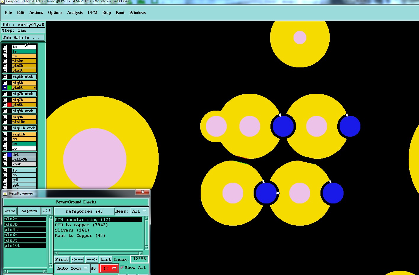Click the blue drl color swatch
This screenshot has height=275, width=419.
tap(9, 155)
